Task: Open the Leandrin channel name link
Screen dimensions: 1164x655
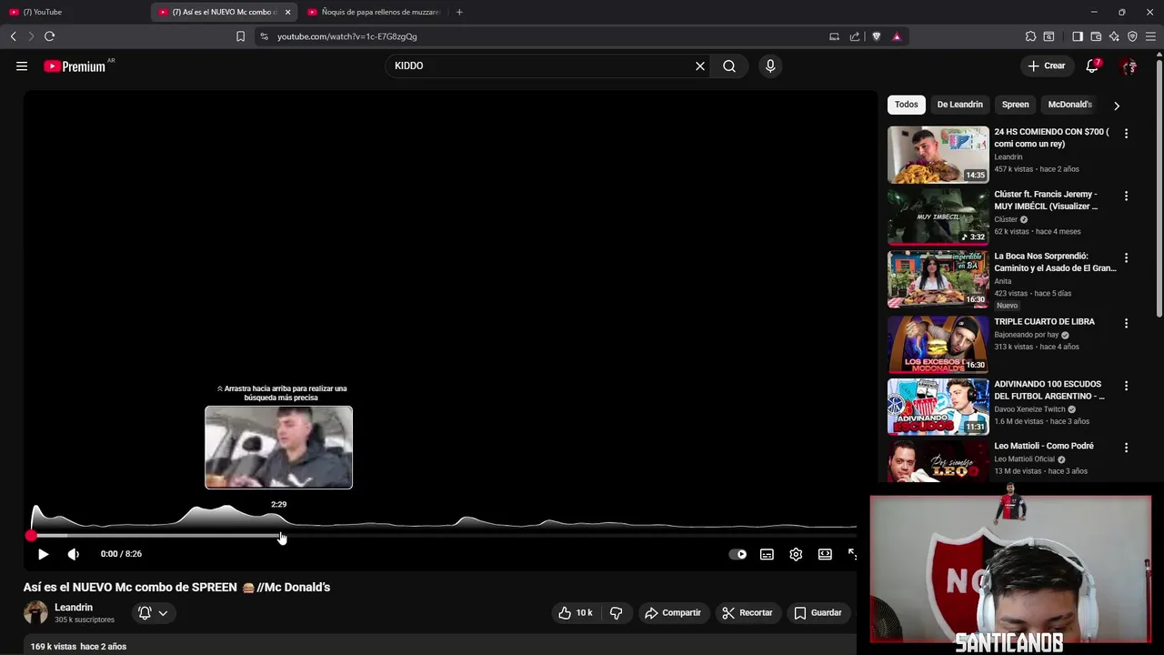Action: click(74, 608)
